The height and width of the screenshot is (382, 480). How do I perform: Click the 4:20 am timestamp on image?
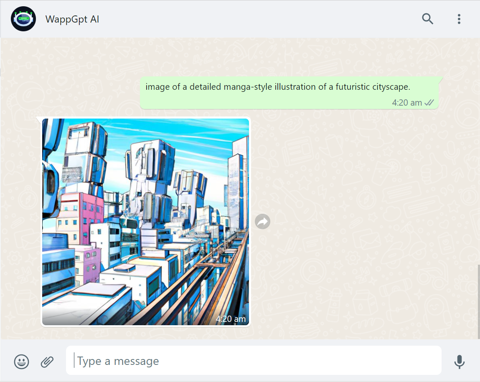coord(230,319)
